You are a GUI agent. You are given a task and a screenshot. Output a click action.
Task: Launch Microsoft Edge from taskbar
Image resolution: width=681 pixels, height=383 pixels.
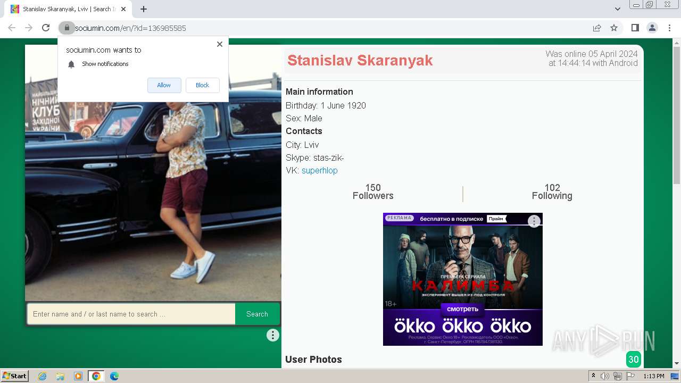coord(114,376)
